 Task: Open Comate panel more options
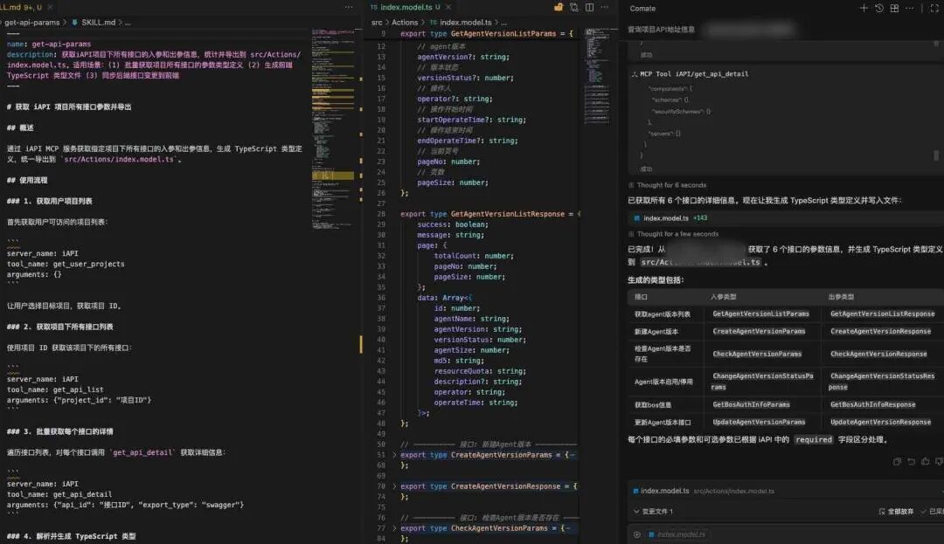coord(910,9)
